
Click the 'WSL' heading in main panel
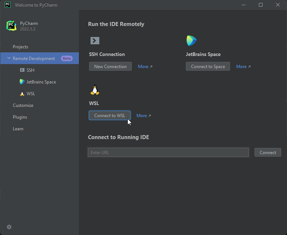click(94, 103)
